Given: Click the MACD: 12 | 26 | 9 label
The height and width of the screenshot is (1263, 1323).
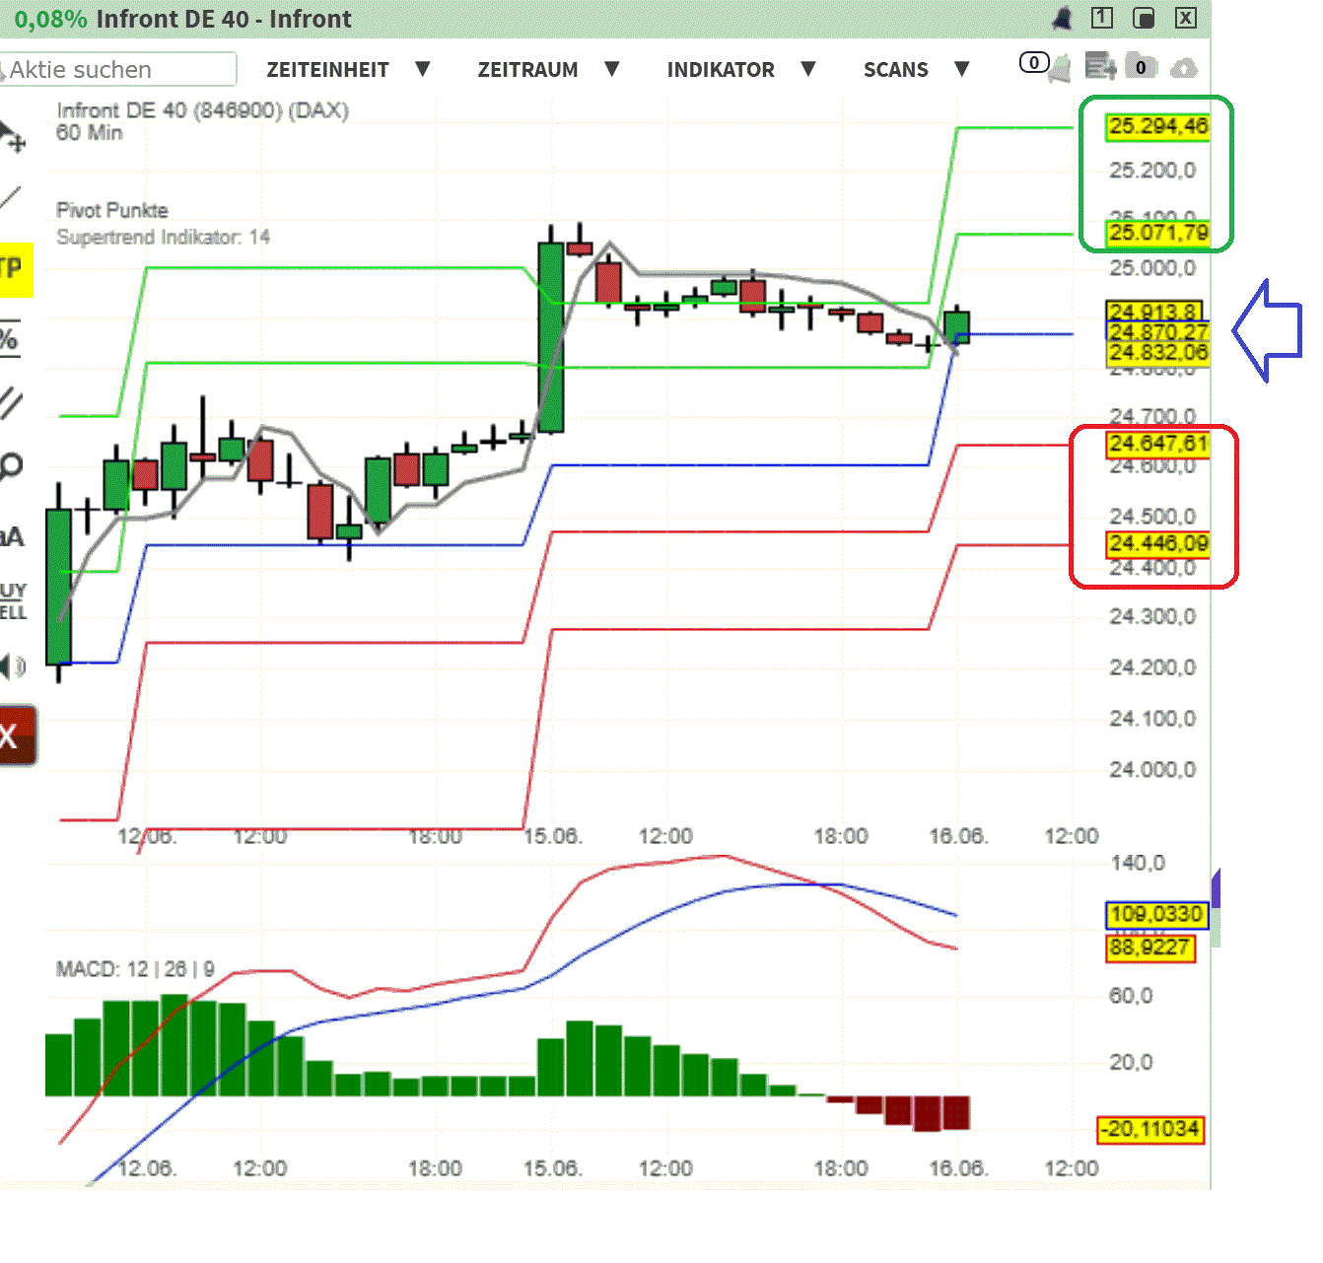Looking at the screenshot, I should [x=135, y=969].
